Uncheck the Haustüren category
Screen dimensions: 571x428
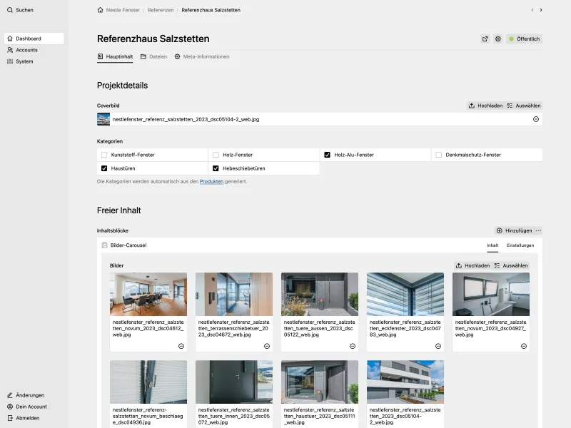pyautogui.click(x=105, y=168)
